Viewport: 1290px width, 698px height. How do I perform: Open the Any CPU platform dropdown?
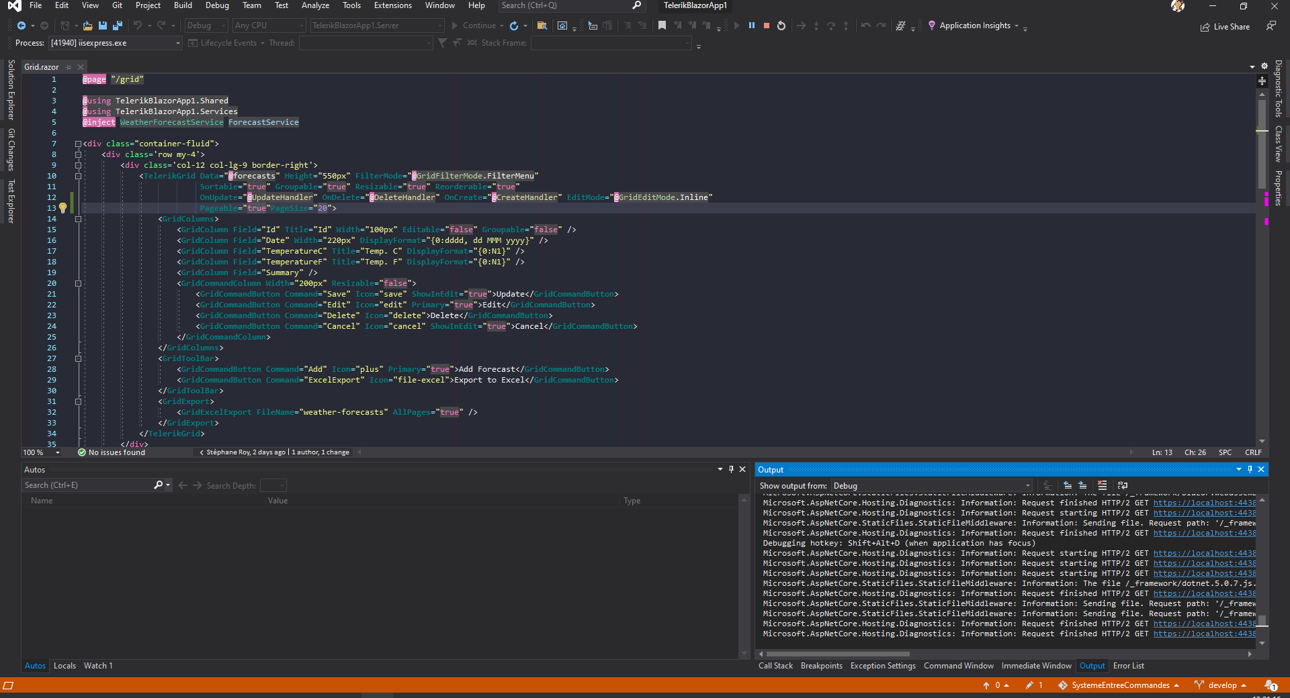(x=269, y=26)
